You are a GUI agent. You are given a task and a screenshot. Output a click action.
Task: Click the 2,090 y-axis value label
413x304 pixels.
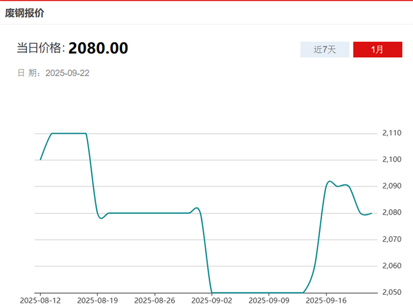(x=392, y=186)
